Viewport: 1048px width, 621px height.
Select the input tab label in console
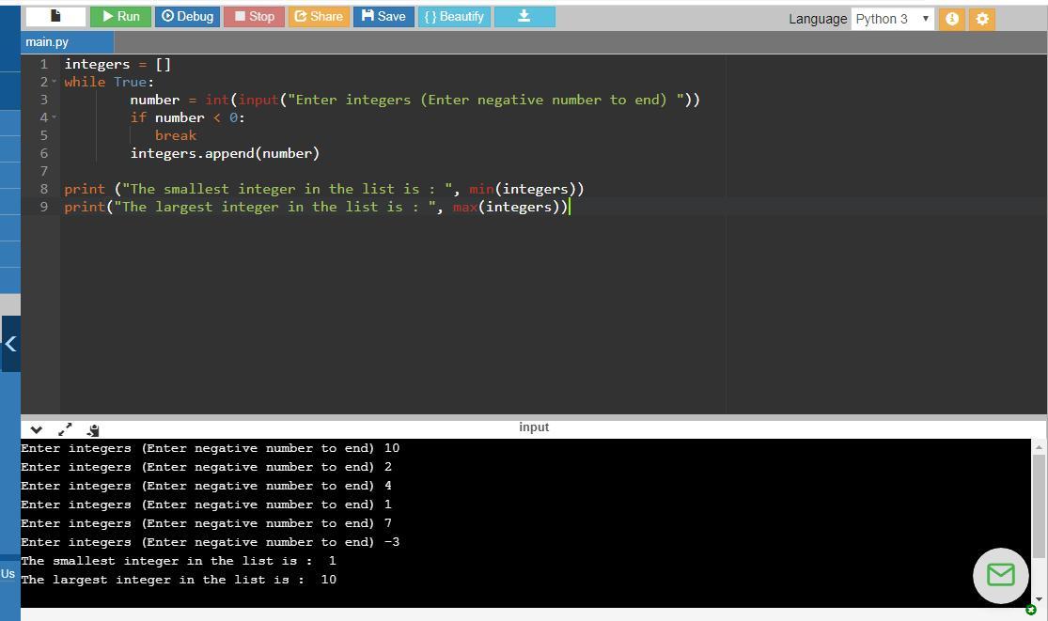533,427
